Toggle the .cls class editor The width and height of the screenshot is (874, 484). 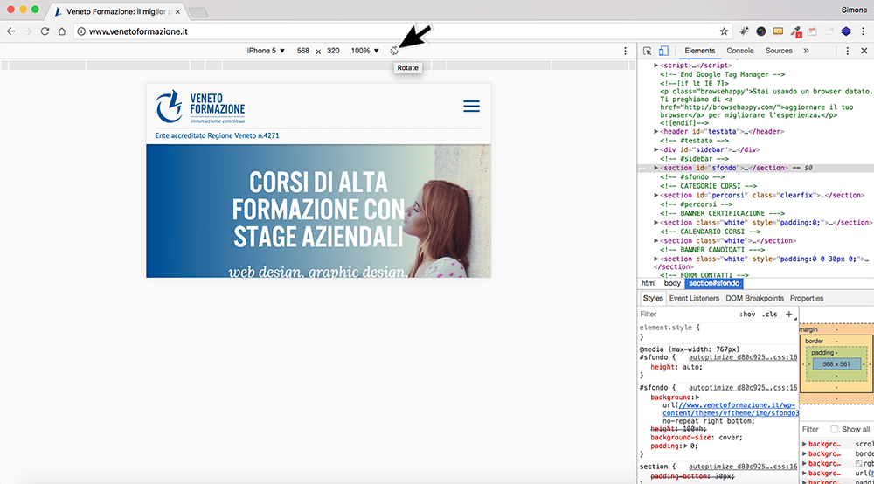click(x=770, y=315)
